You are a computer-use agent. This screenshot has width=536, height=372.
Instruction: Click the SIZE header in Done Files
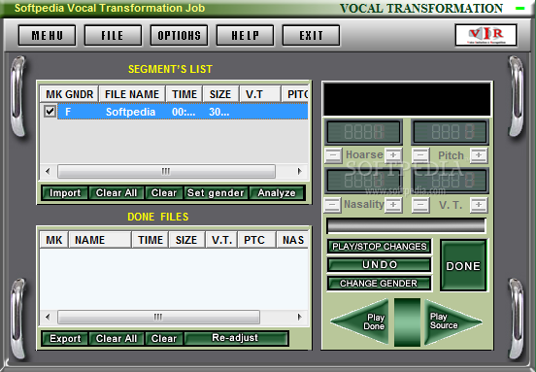(x=186, y=240)
